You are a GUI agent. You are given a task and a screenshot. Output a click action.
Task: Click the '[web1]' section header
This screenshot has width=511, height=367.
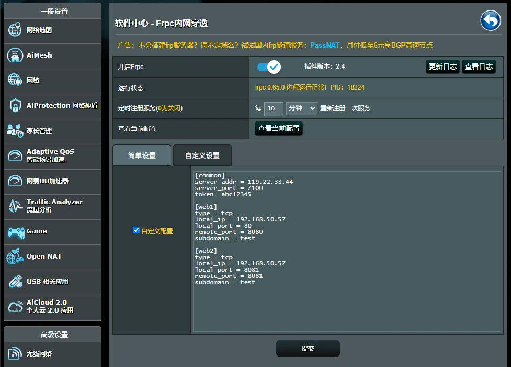206,207
